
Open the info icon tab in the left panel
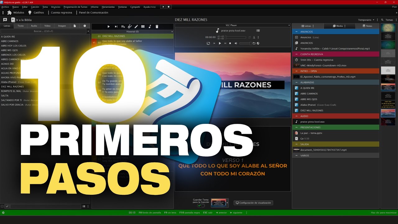coord(85,26)
